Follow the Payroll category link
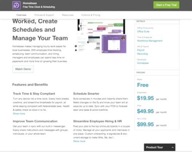The height and width of the screenshot is (152, 192). click(141, 50)
